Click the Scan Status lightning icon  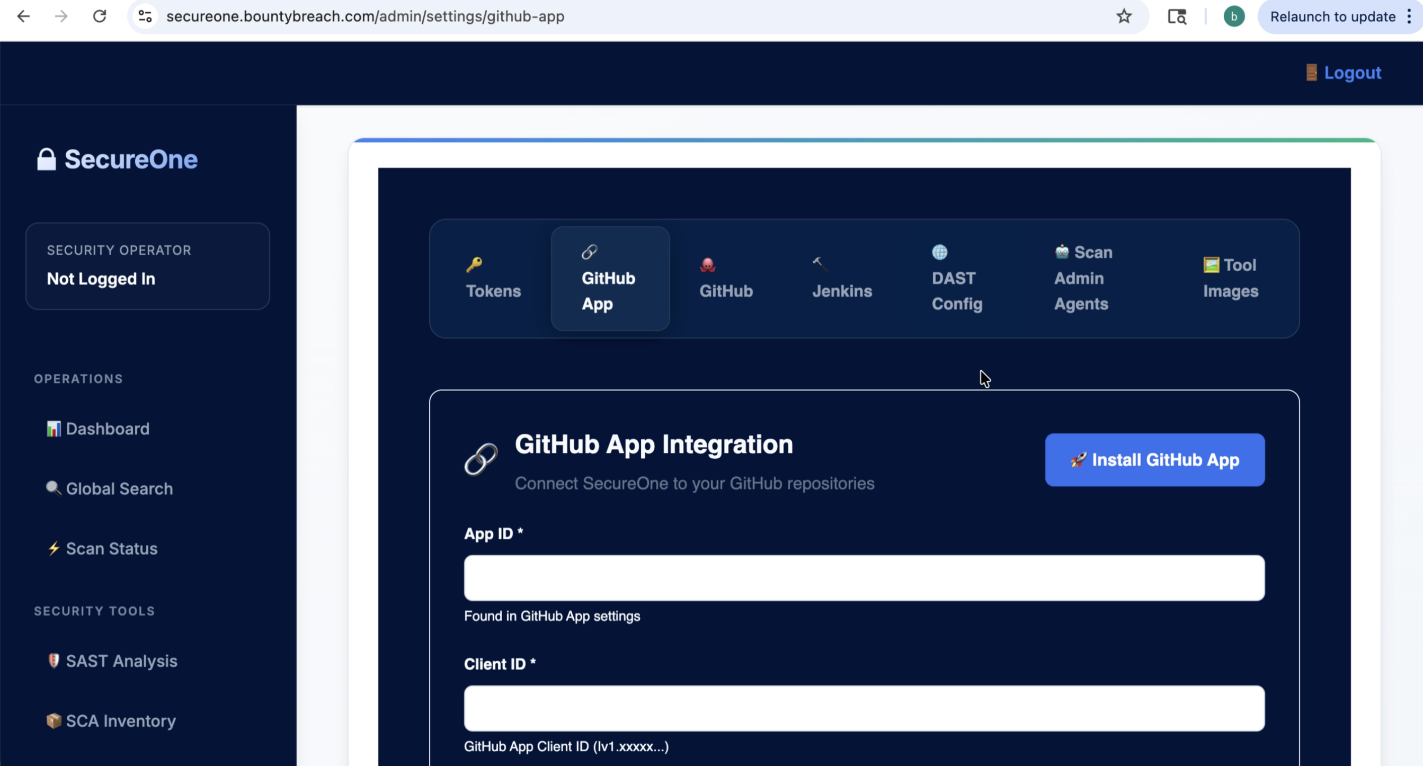click(x=54, y=548)
